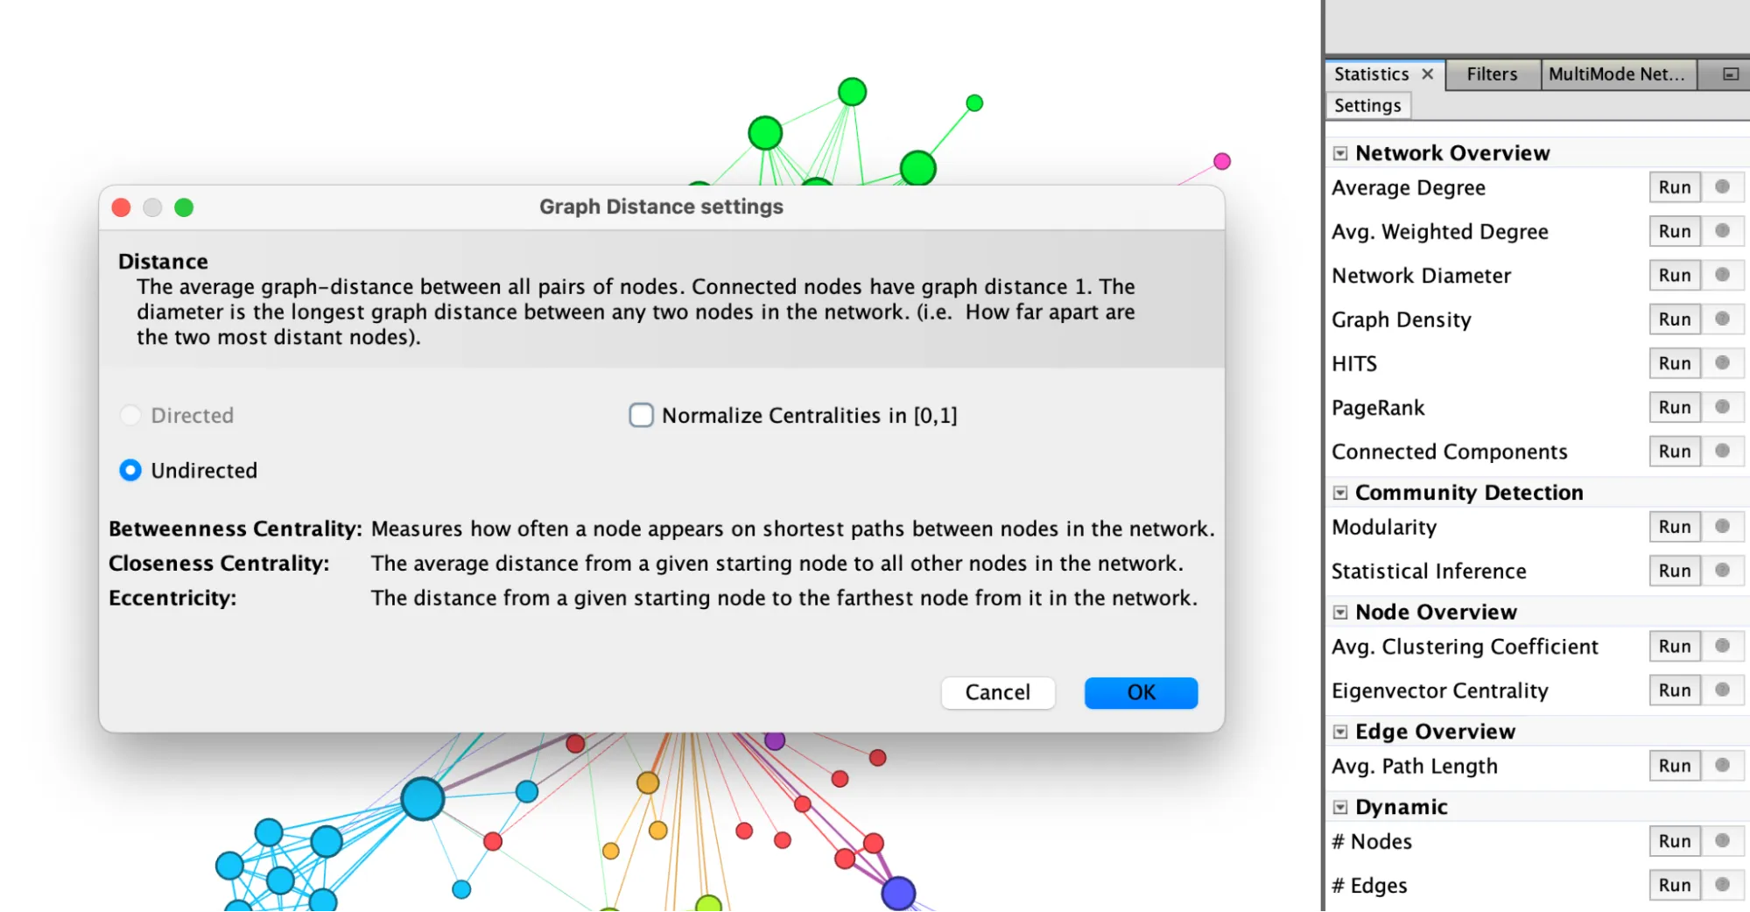Click the report indicator icon beside Network Diameter

click(1721, 275)
